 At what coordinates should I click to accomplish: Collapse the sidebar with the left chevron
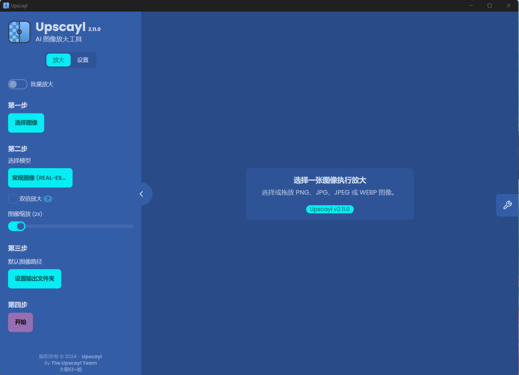pyautogui.click(x=142, y=194)
